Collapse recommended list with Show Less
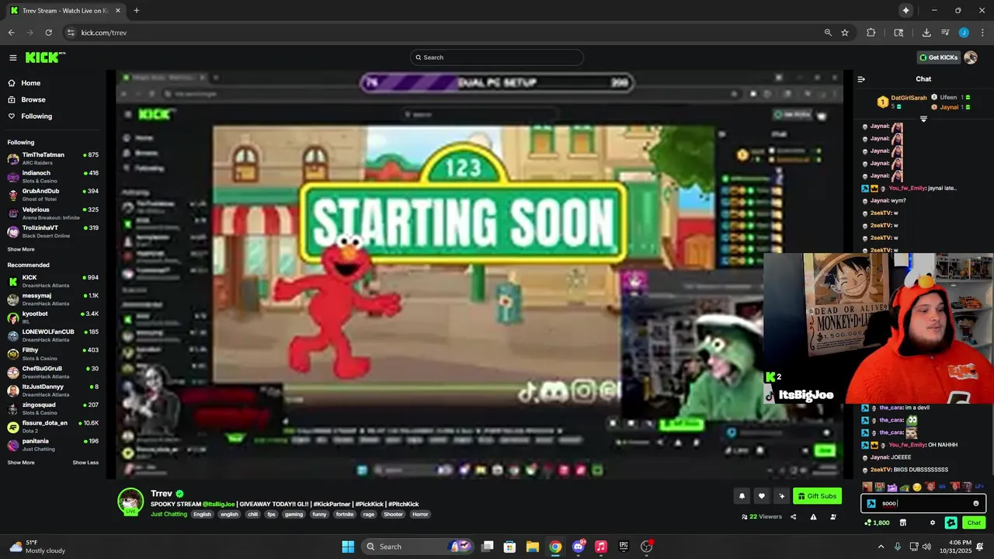This screenshot has width=994, height=559. (85, 463)
